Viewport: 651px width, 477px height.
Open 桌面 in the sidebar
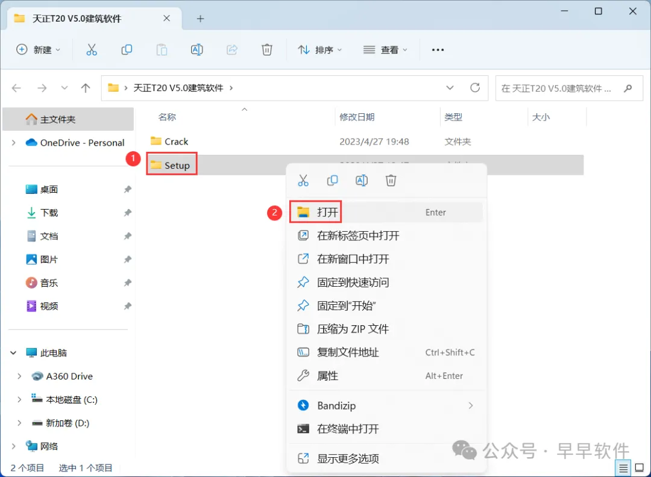49,190
